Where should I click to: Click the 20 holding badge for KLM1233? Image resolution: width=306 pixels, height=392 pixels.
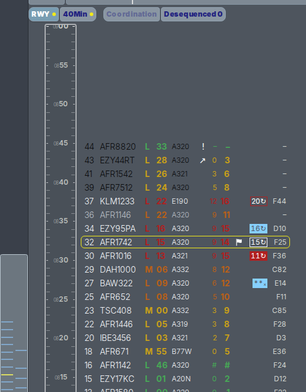(258, 201)
